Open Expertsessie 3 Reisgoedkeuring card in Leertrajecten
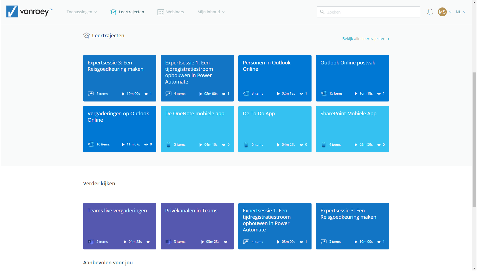This screenshot has width=477, height=271. pyautogui.click(x=120, y=78)
